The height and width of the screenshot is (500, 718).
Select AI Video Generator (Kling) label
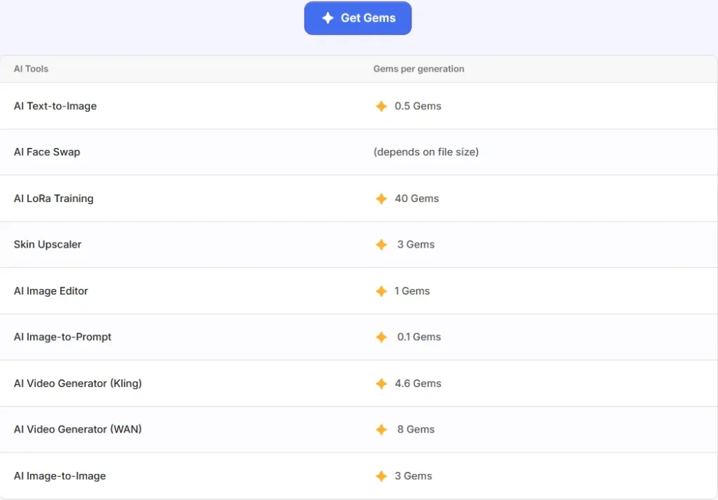click(x=78, y=384)
